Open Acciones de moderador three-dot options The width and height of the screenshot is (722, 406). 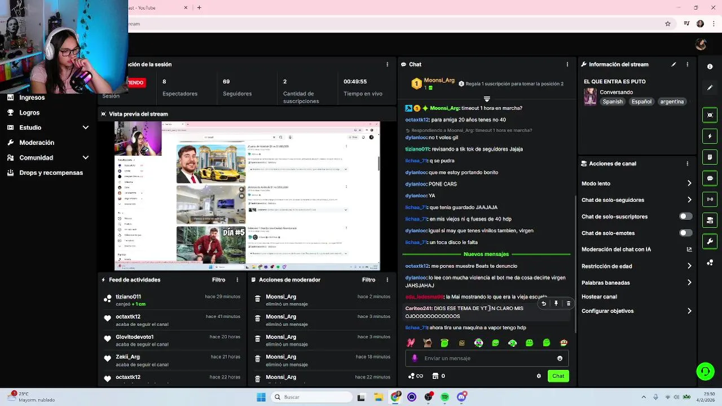(x=387, y=280)
